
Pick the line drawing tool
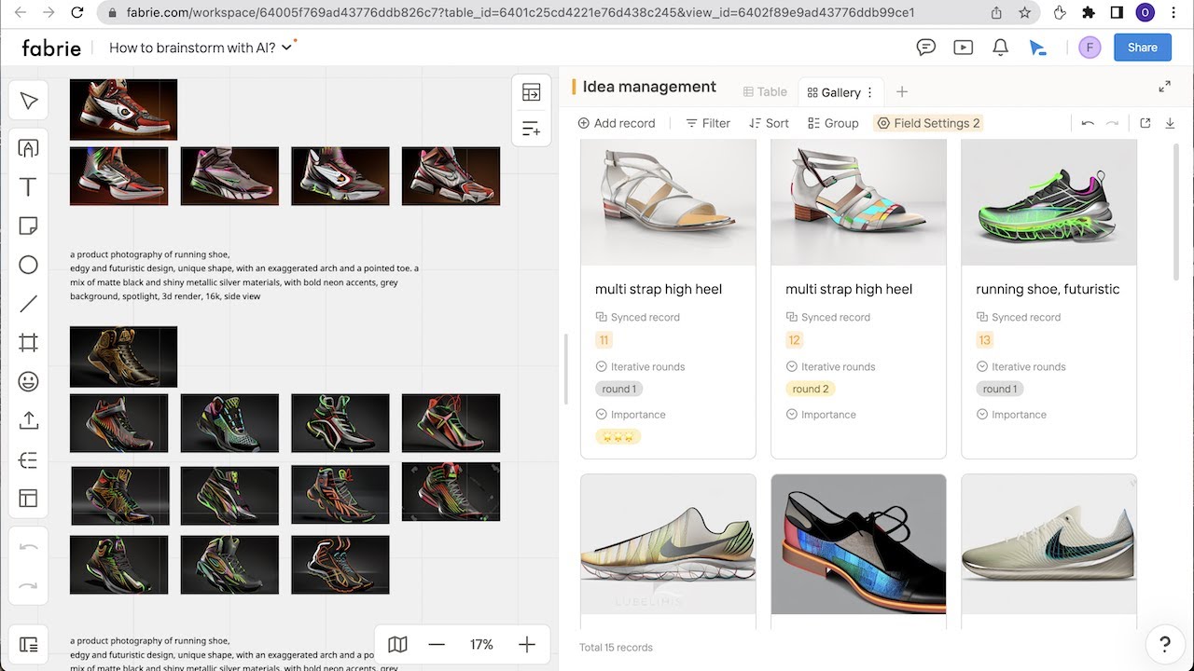(x=29, y=304)
